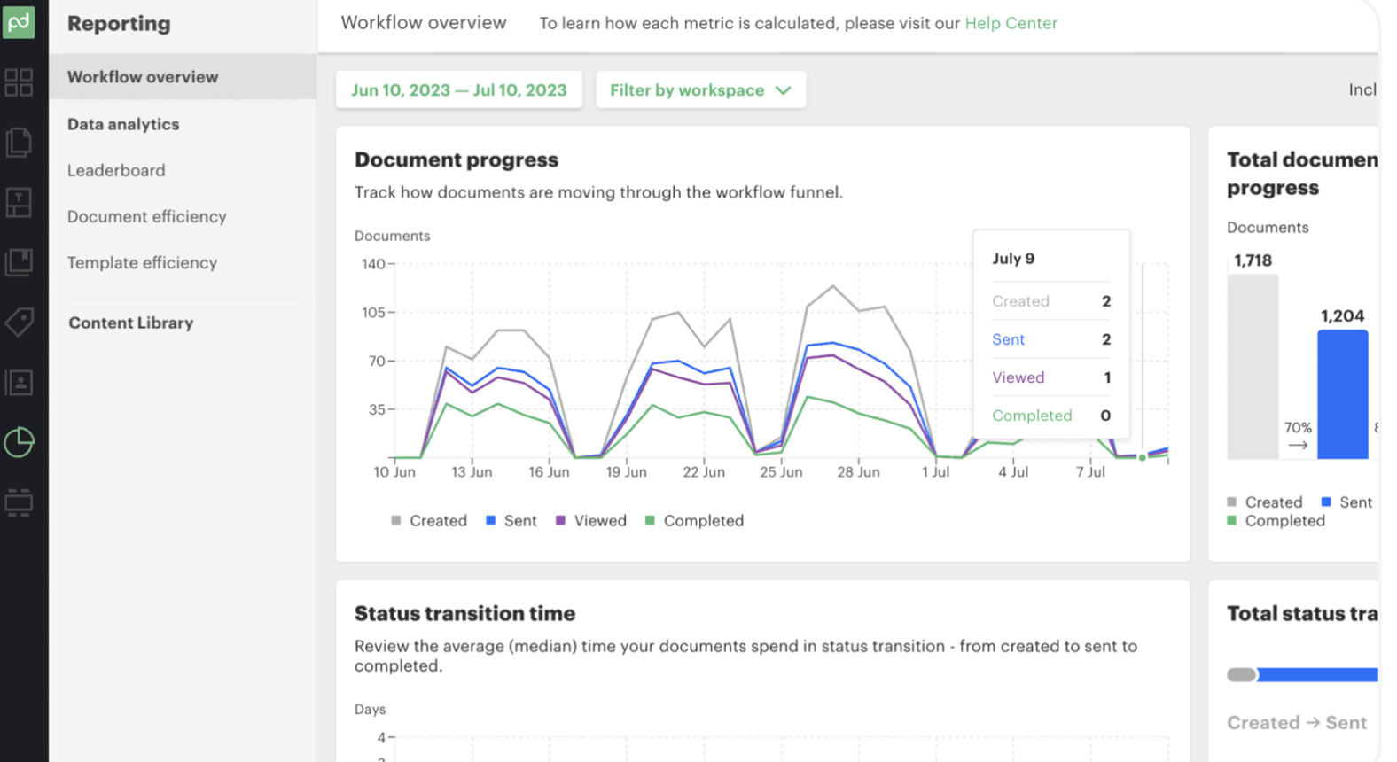Screen dimensions: 1397x762
Task: Go to Document efficiency report
Action: click(x=147, y=216)
